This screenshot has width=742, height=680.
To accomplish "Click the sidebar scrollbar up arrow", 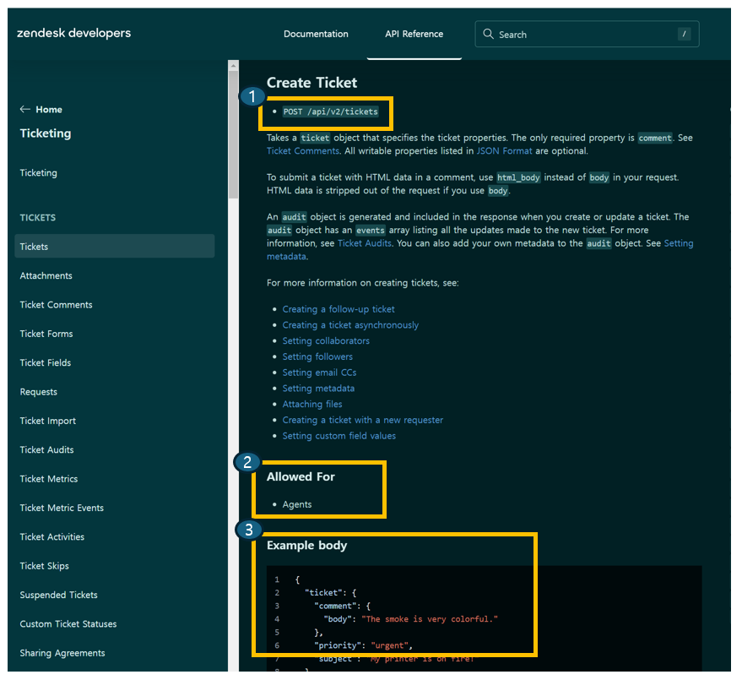I will (233, 65).
